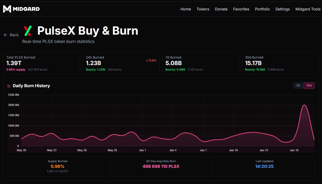322x184 pixels.
Task: Click the Last Updated 14:20:25 time
Action: point(264,166)
